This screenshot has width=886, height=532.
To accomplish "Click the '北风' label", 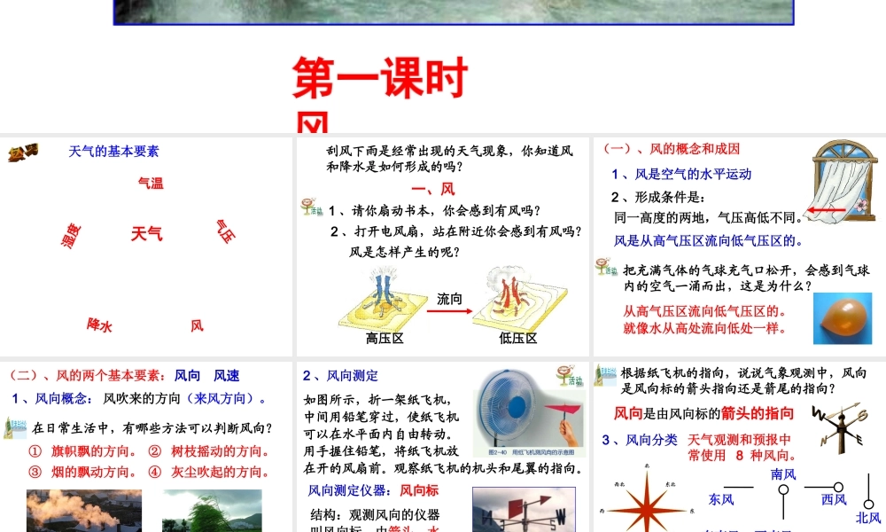I will (868, 518).
